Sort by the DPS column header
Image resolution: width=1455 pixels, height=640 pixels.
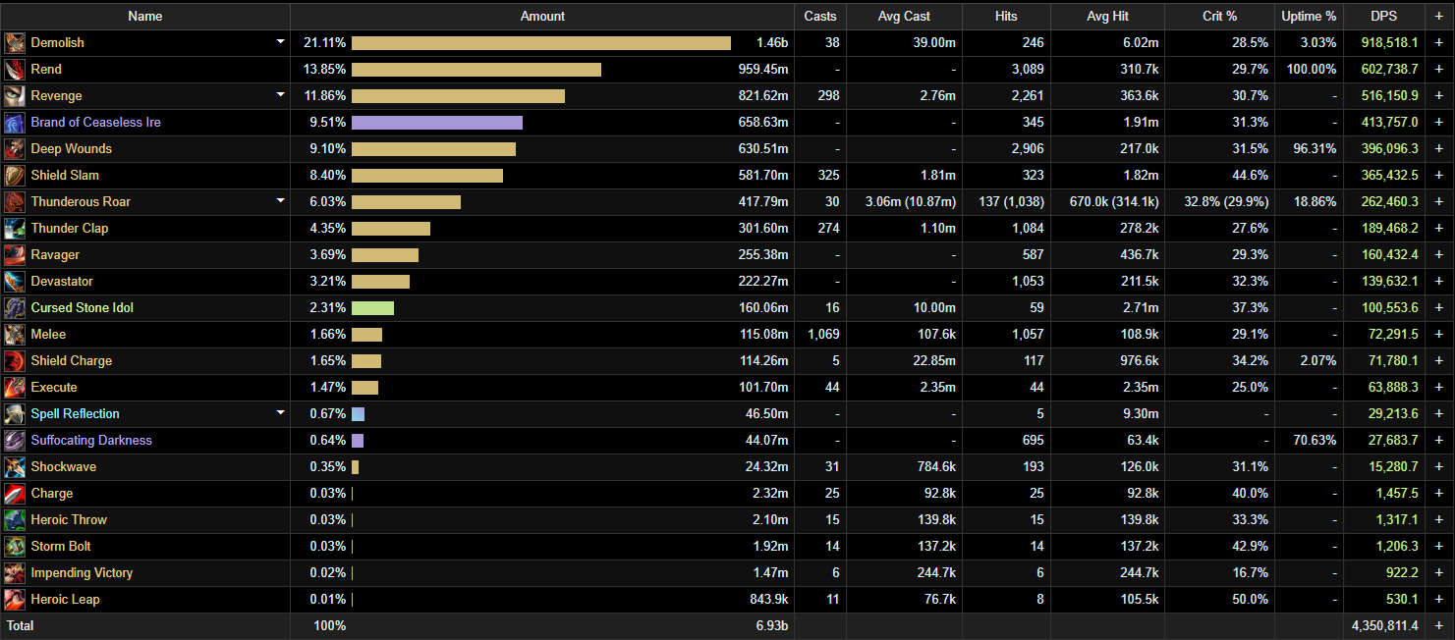[x=1382, y=16]
